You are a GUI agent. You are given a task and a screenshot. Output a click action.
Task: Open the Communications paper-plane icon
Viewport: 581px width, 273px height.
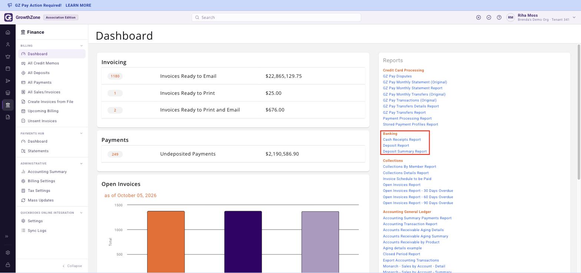pyautogui.click(x=8, y=81)
